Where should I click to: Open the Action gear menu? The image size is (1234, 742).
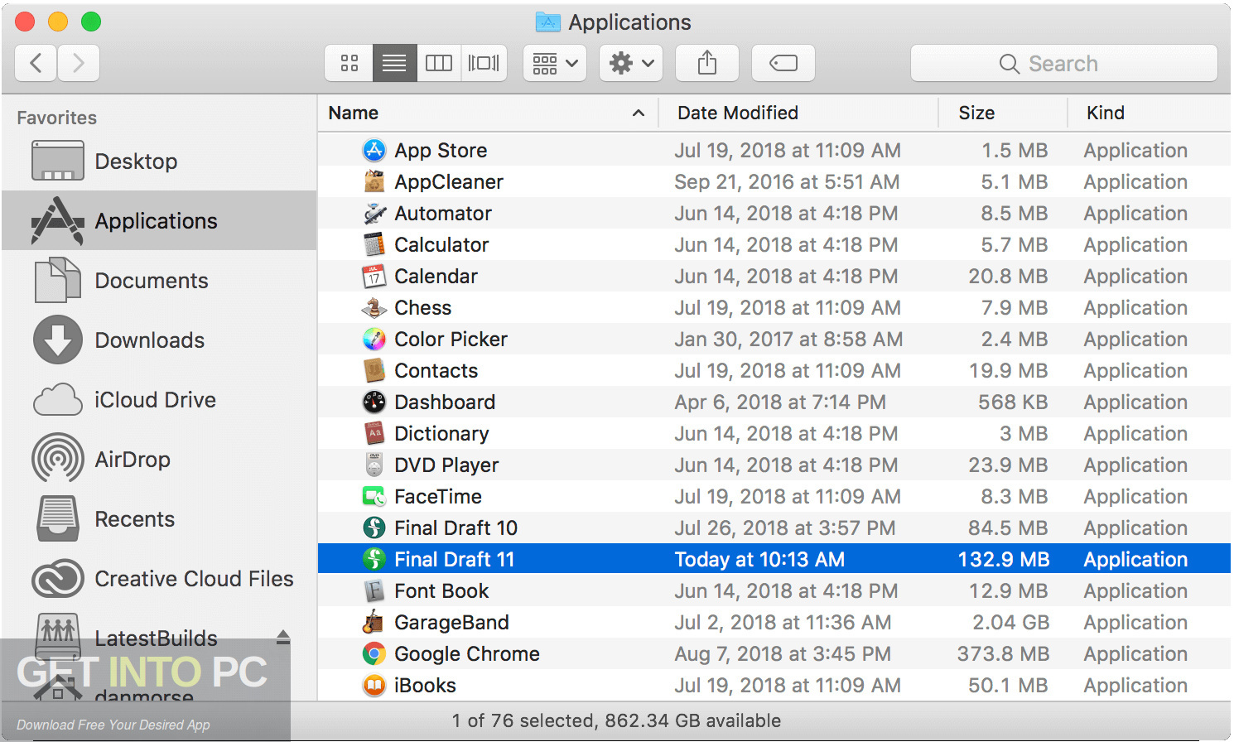click(631, 63)
